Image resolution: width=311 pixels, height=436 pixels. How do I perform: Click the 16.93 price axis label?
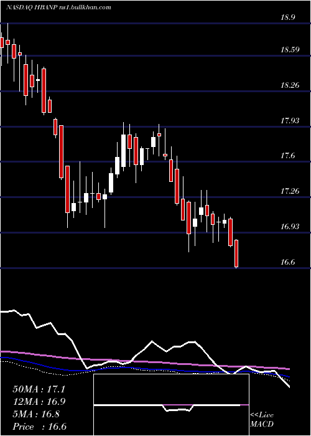291,227
